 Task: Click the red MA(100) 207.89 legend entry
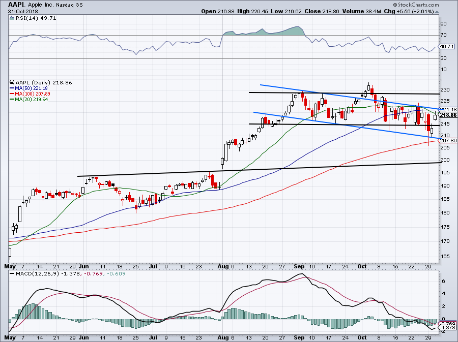30,94
